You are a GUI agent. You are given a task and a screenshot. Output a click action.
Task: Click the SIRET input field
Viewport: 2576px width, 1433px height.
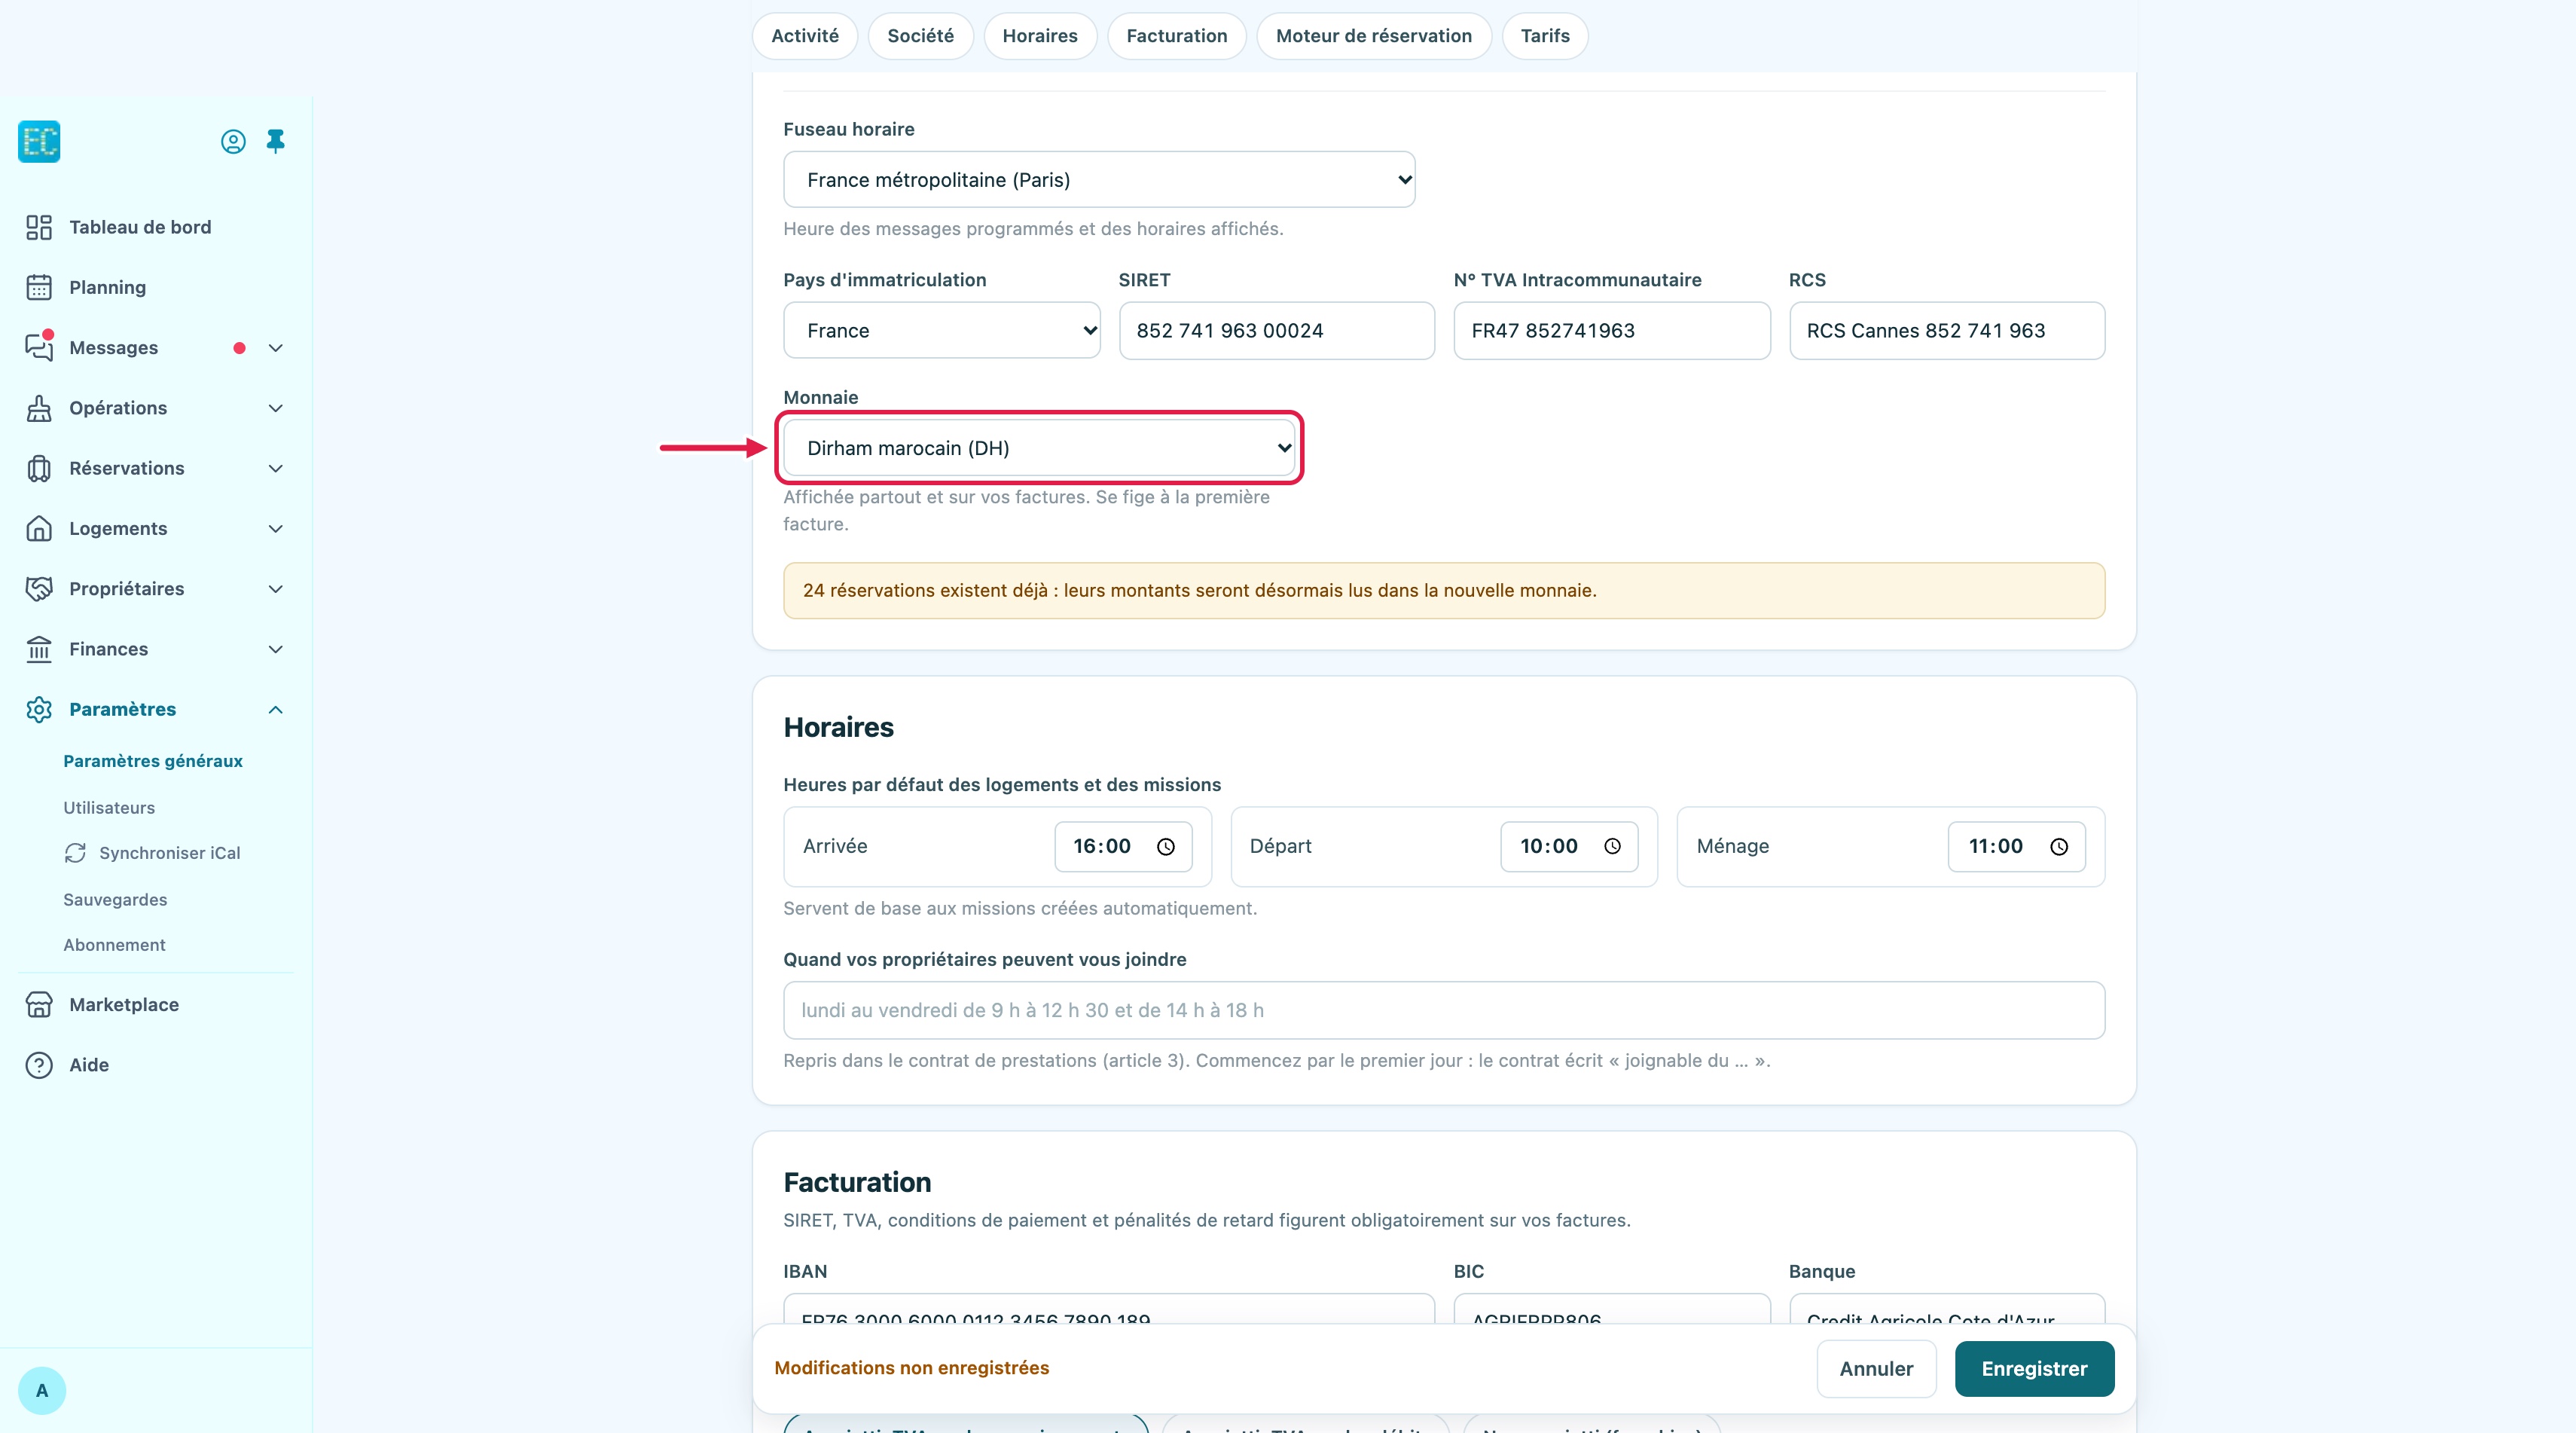click(1276, 330)
